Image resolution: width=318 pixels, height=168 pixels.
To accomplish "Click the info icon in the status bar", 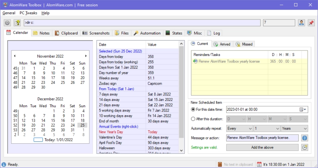I will pos(4,164).
